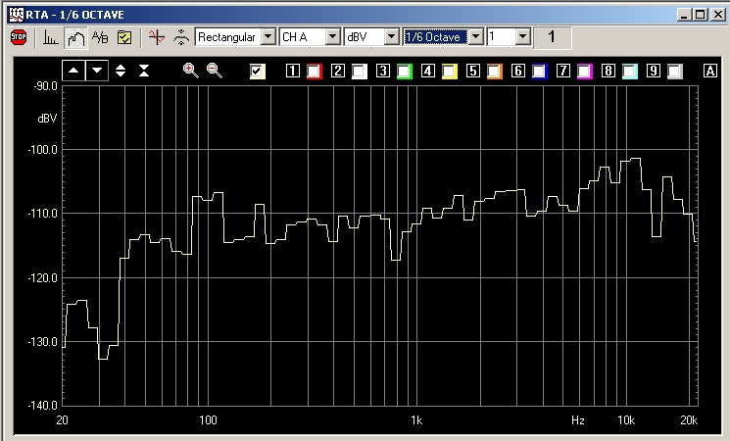Enable the green trace 3 checkbox

[404, 72]
